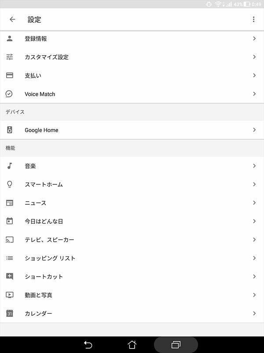This screenshot has width=264, height=353.
Task: Click the カレンダー calendar icon
Action: click(9, 313)
